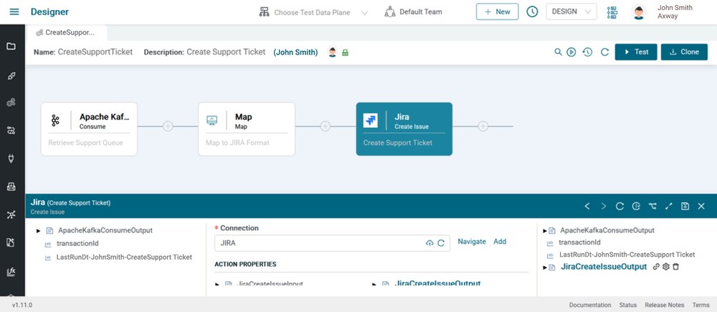Open settings gear next to JiraCreateIssueOutput
The image size is (717, 312).
(x=666, y=267)
